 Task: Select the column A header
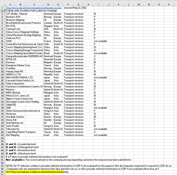click(x=10, y=4)
